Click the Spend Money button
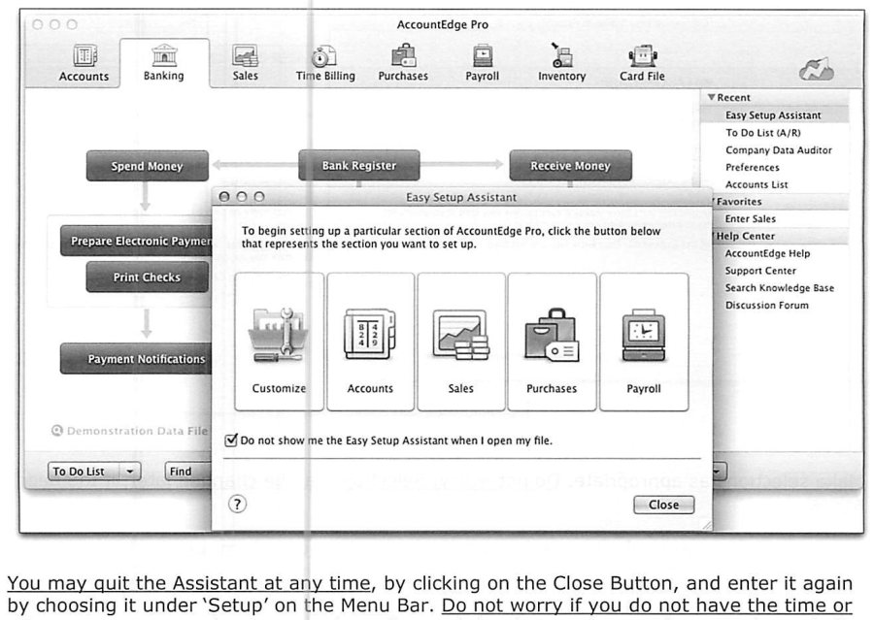Image resolution: width=874 pixels, height=620 pixels. [148, 166]
